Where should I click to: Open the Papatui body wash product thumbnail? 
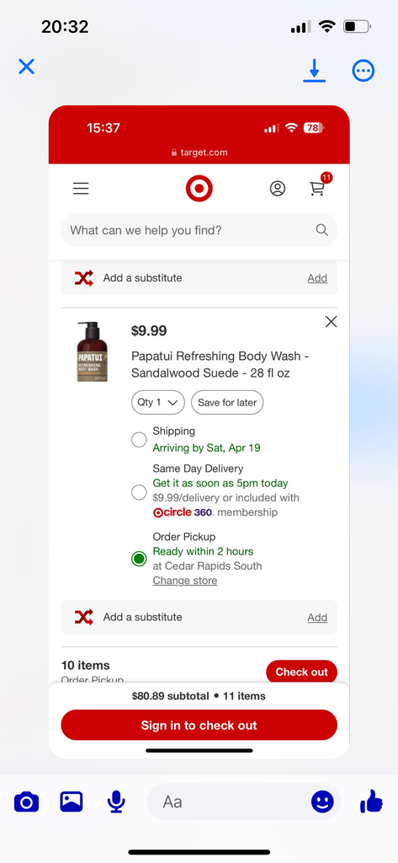[x=92, y=351]
